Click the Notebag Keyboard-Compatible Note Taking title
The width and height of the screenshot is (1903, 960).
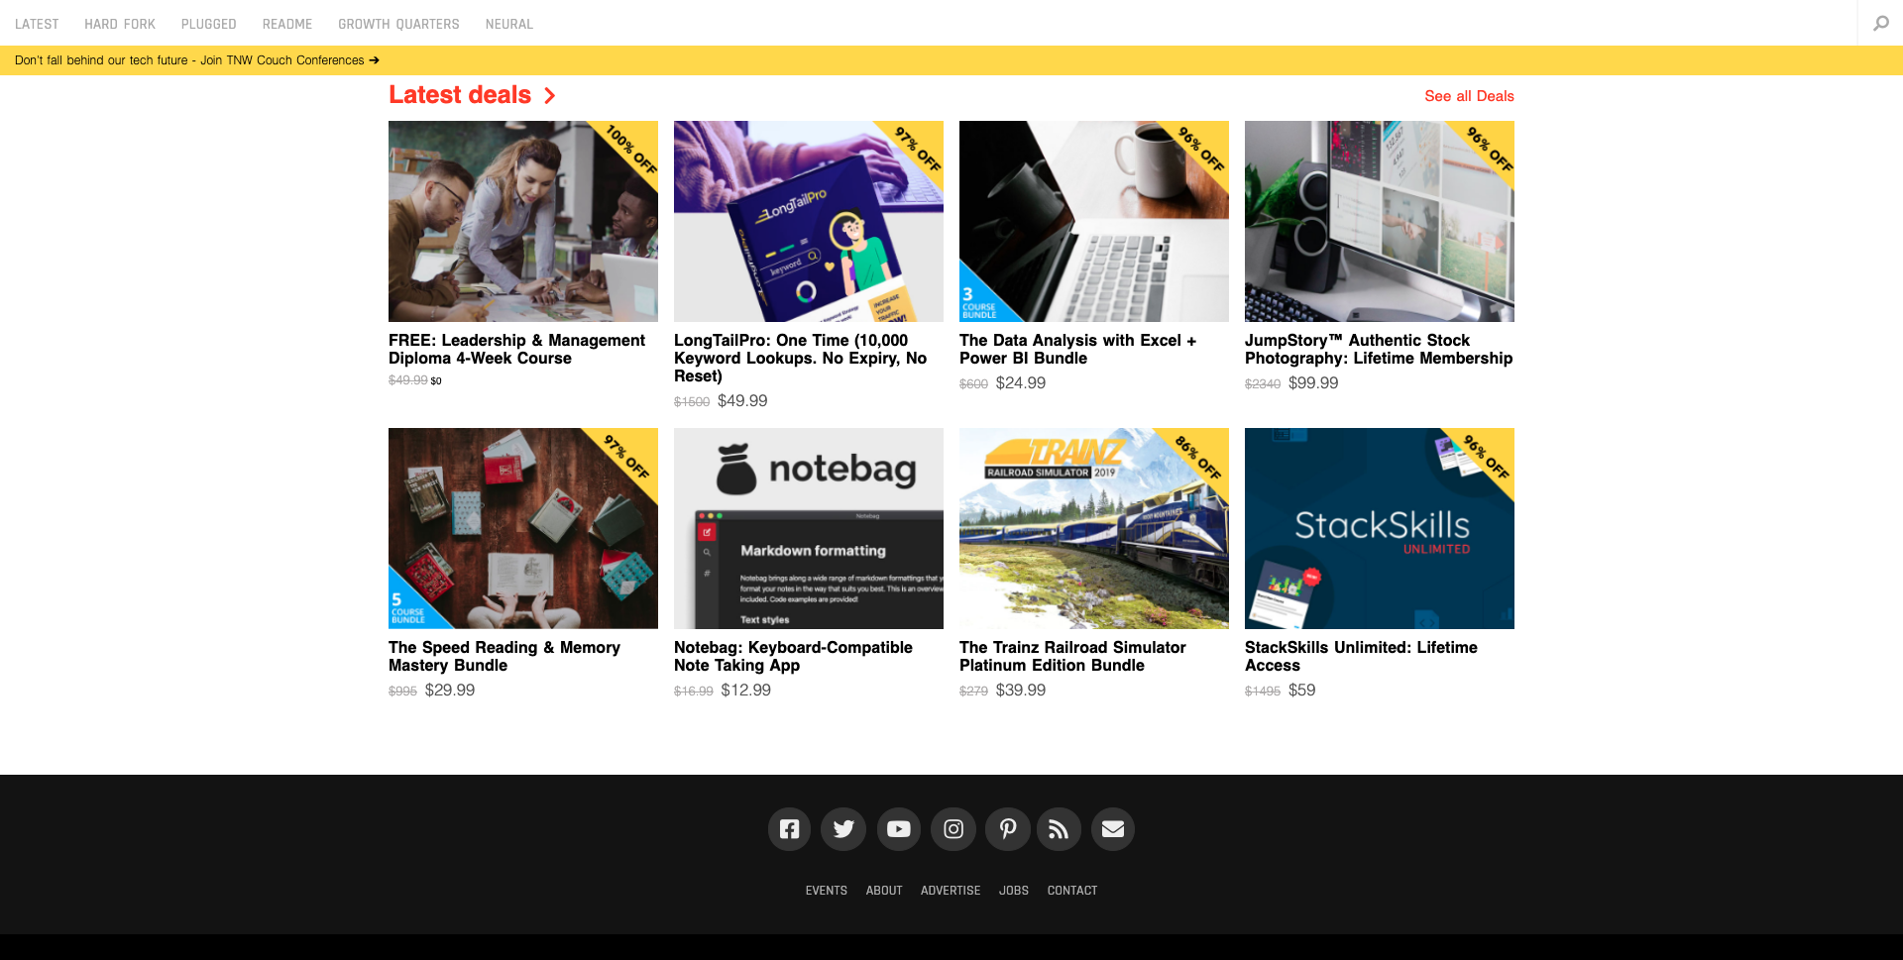pos(793,656)
